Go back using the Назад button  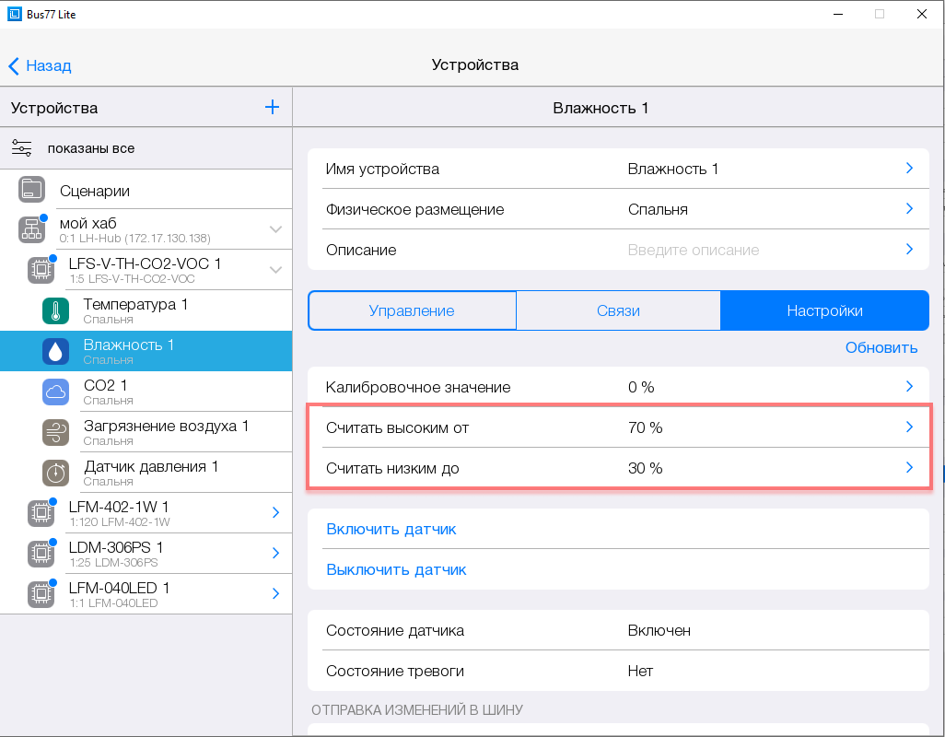click(x=41, y=65)
